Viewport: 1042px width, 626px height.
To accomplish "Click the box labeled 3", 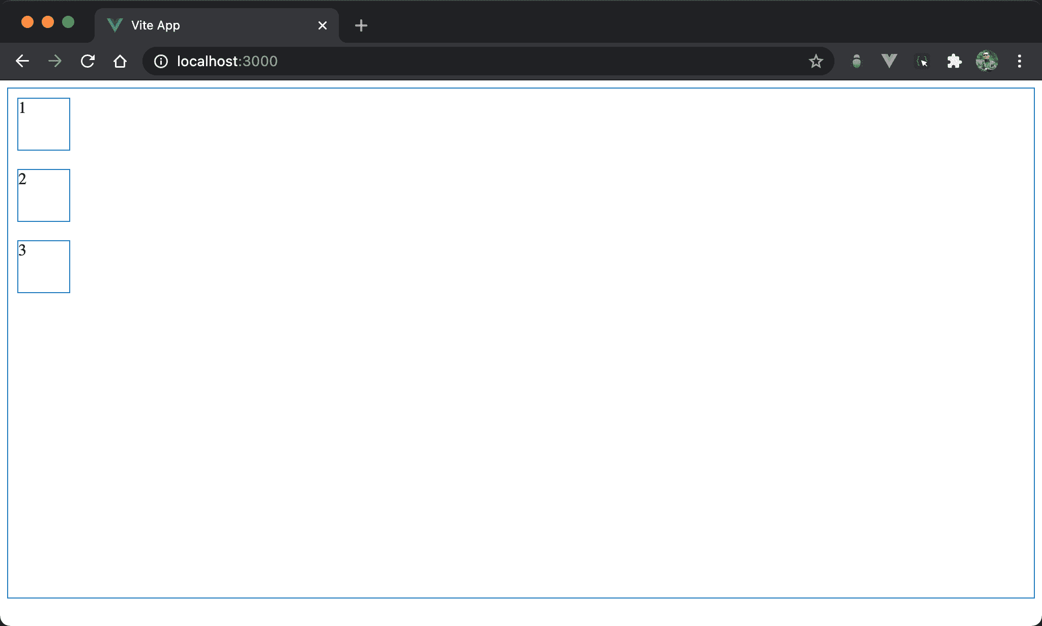I will [x=44, y=267].
